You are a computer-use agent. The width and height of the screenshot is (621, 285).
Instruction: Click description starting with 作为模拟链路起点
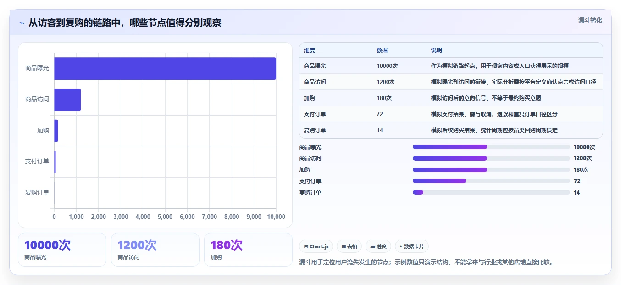500,66
